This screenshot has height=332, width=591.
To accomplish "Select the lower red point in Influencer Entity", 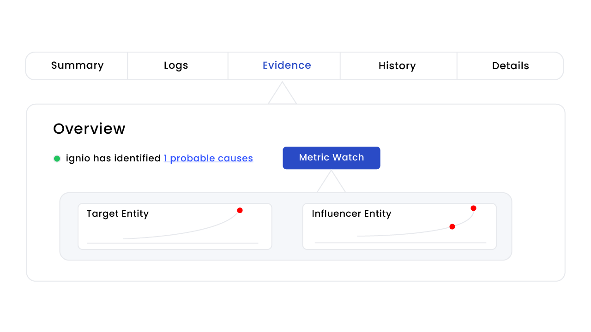I will click(x=452, y=226).
